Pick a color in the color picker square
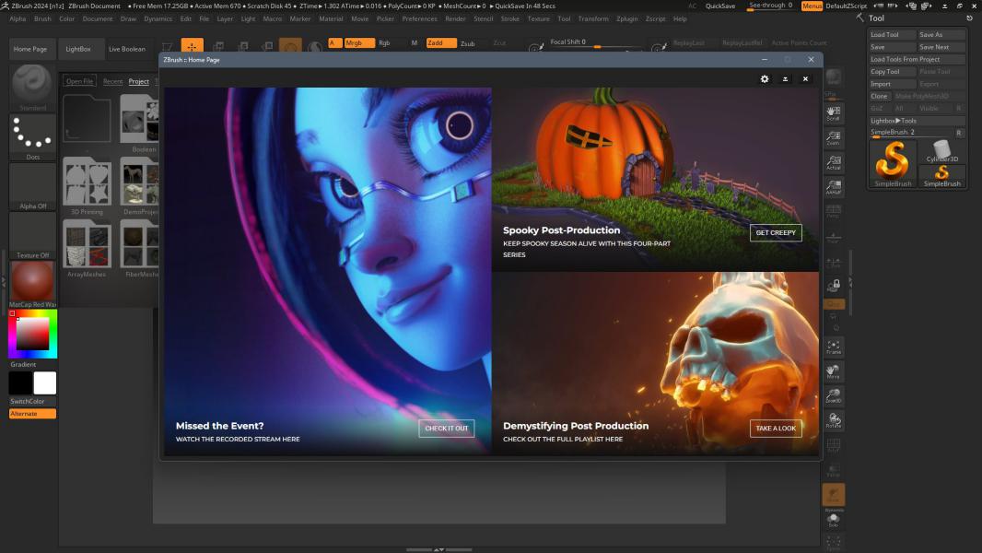This screenshot has height=553, width=982. pyautogui.click(x=32, y=334)
